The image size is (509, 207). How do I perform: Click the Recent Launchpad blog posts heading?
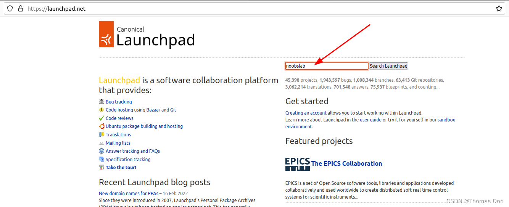tap(155, 182)
